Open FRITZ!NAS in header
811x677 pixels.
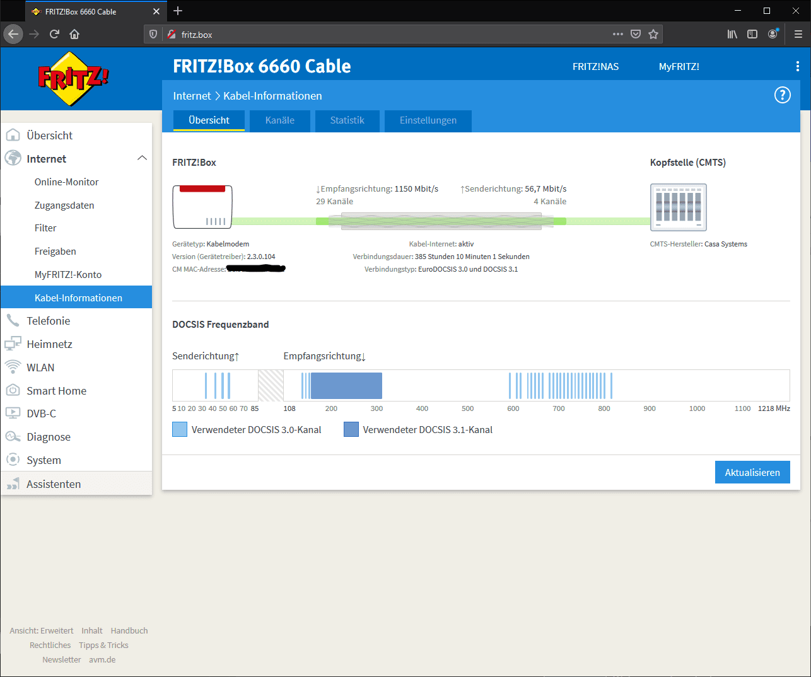click(x=595, y=66)
